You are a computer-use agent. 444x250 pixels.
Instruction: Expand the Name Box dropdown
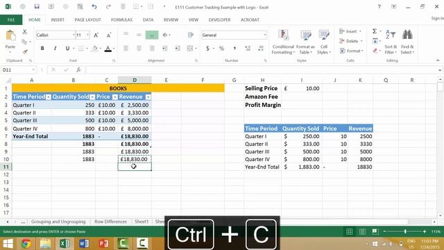coord(33,69)
